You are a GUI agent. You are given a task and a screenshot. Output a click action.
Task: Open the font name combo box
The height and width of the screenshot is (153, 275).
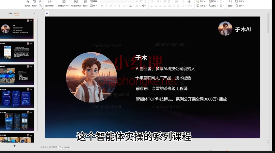click(112, 1)
